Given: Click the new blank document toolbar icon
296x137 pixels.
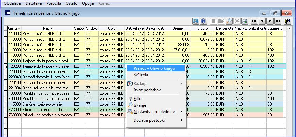Looking at the screenshot, I should pyautogui.click(x=213, y=21).
